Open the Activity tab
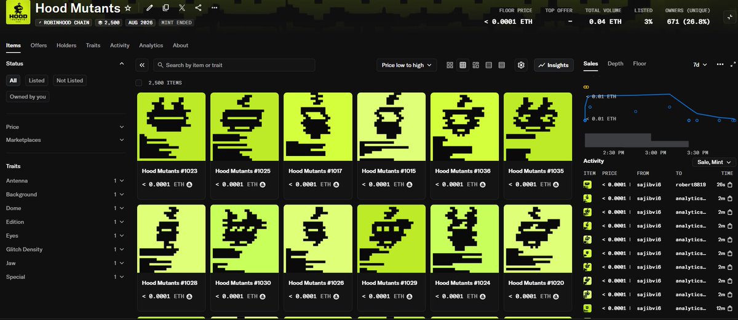Screen dimensions: 738x320 point(120,45)
